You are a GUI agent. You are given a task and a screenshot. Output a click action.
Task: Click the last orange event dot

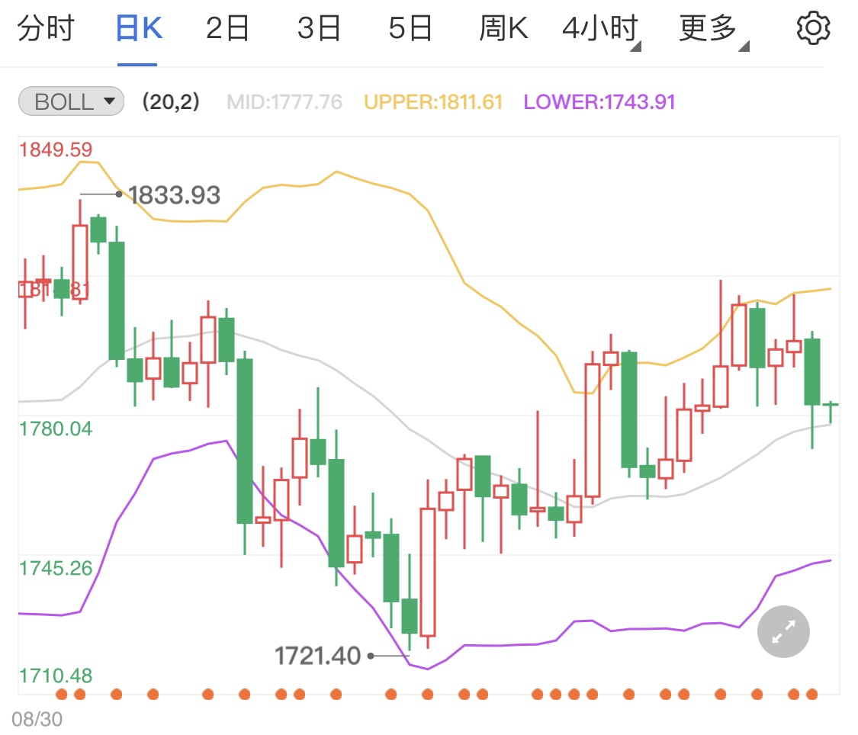811,694
